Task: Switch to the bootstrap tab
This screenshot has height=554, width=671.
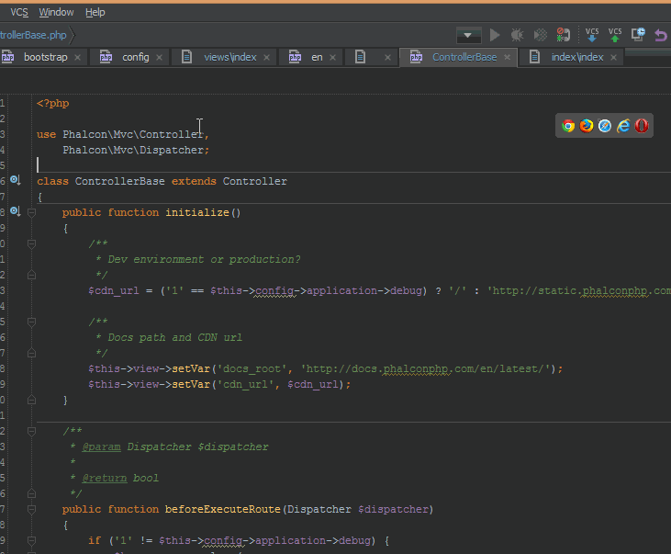Action: coord(45,57)
